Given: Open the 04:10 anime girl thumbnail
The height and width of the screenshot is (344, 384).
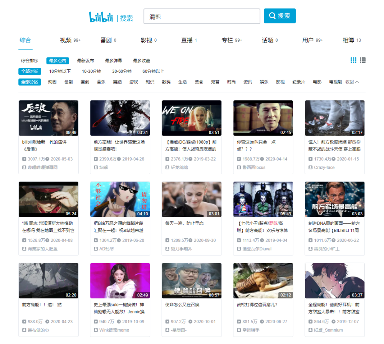Looking at the screenshot, I should [x=120, y=199].
